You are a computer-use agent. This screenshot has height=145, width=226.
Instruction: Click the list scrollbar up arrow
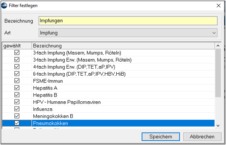pos(218,46)
